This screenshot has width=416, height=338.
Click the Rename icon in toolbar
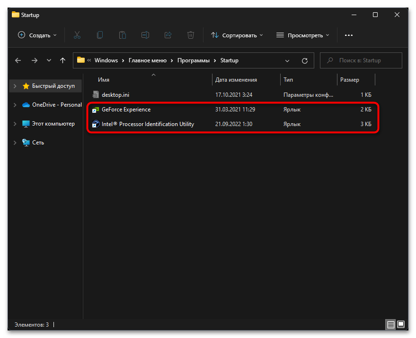pyautogui.click(x=145, y=35)
